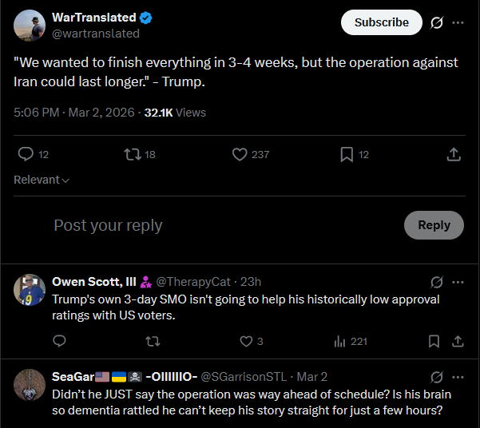
Task: View analytics for Owen Scott's comment
Action: [x=339, y=341]
